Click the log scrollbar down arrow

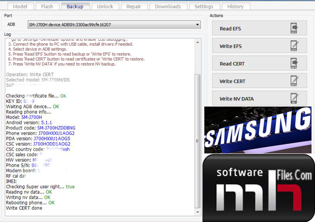(x=198, y=212)
